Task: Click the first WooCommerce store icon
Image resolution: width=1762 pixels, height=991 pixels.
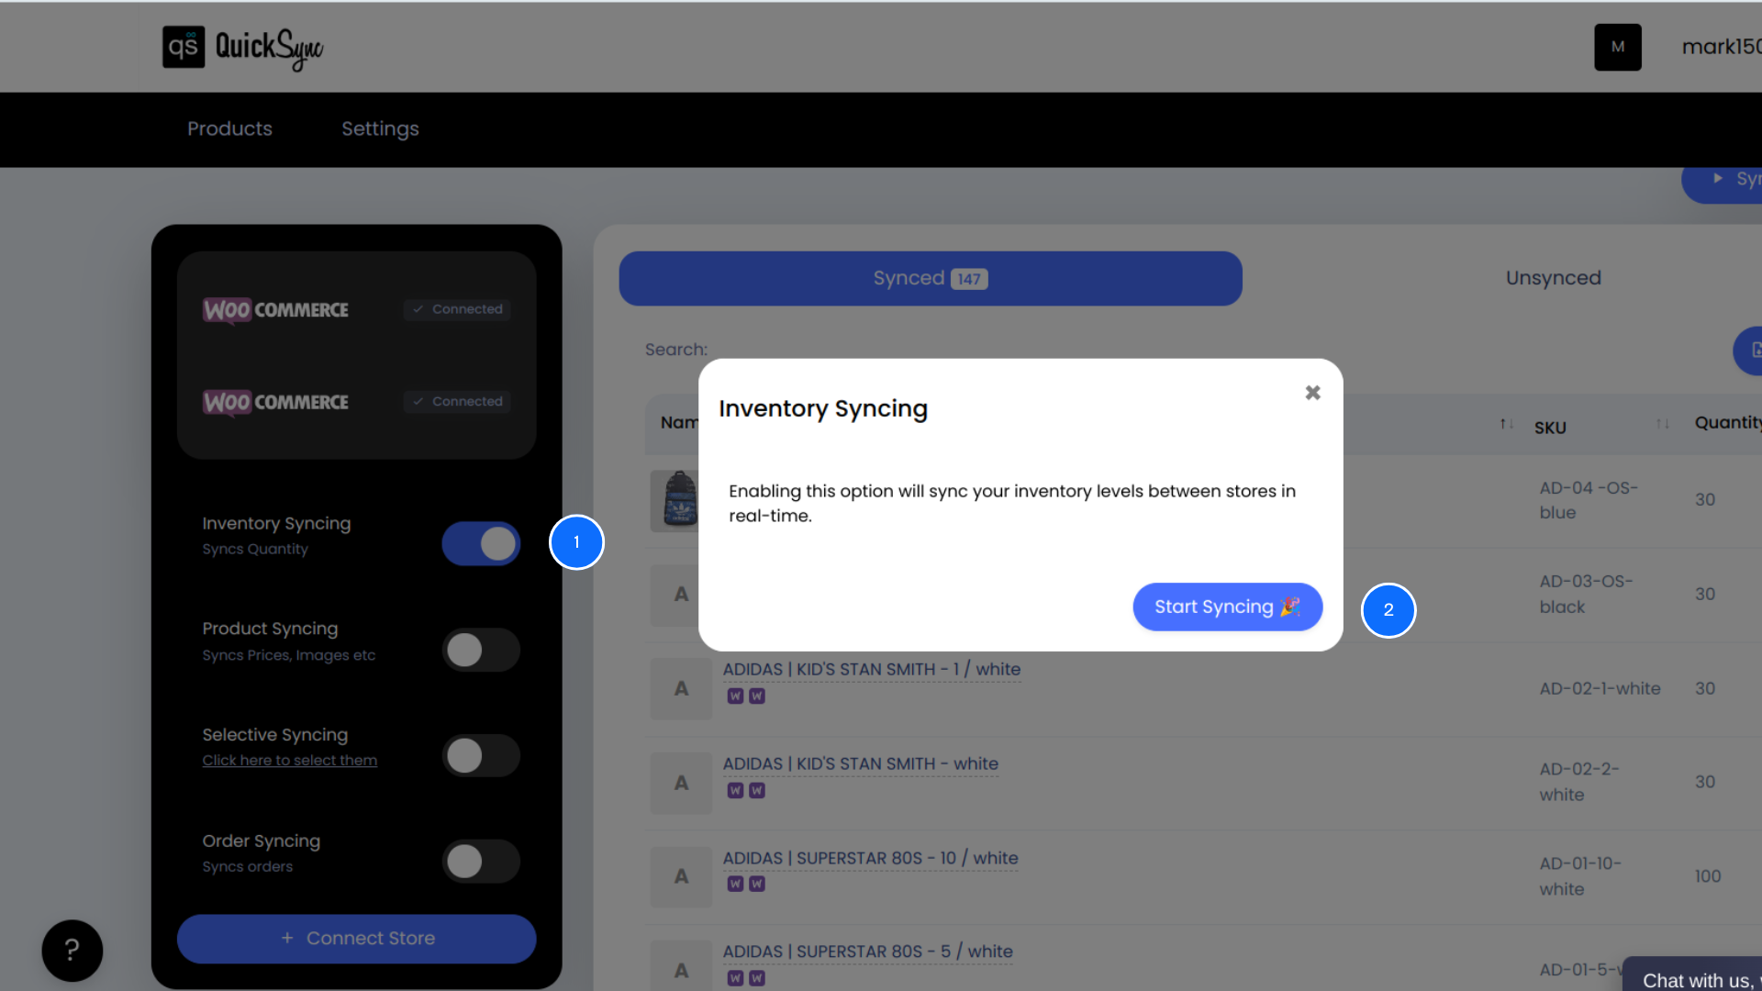Action: [x=226, y=310]
